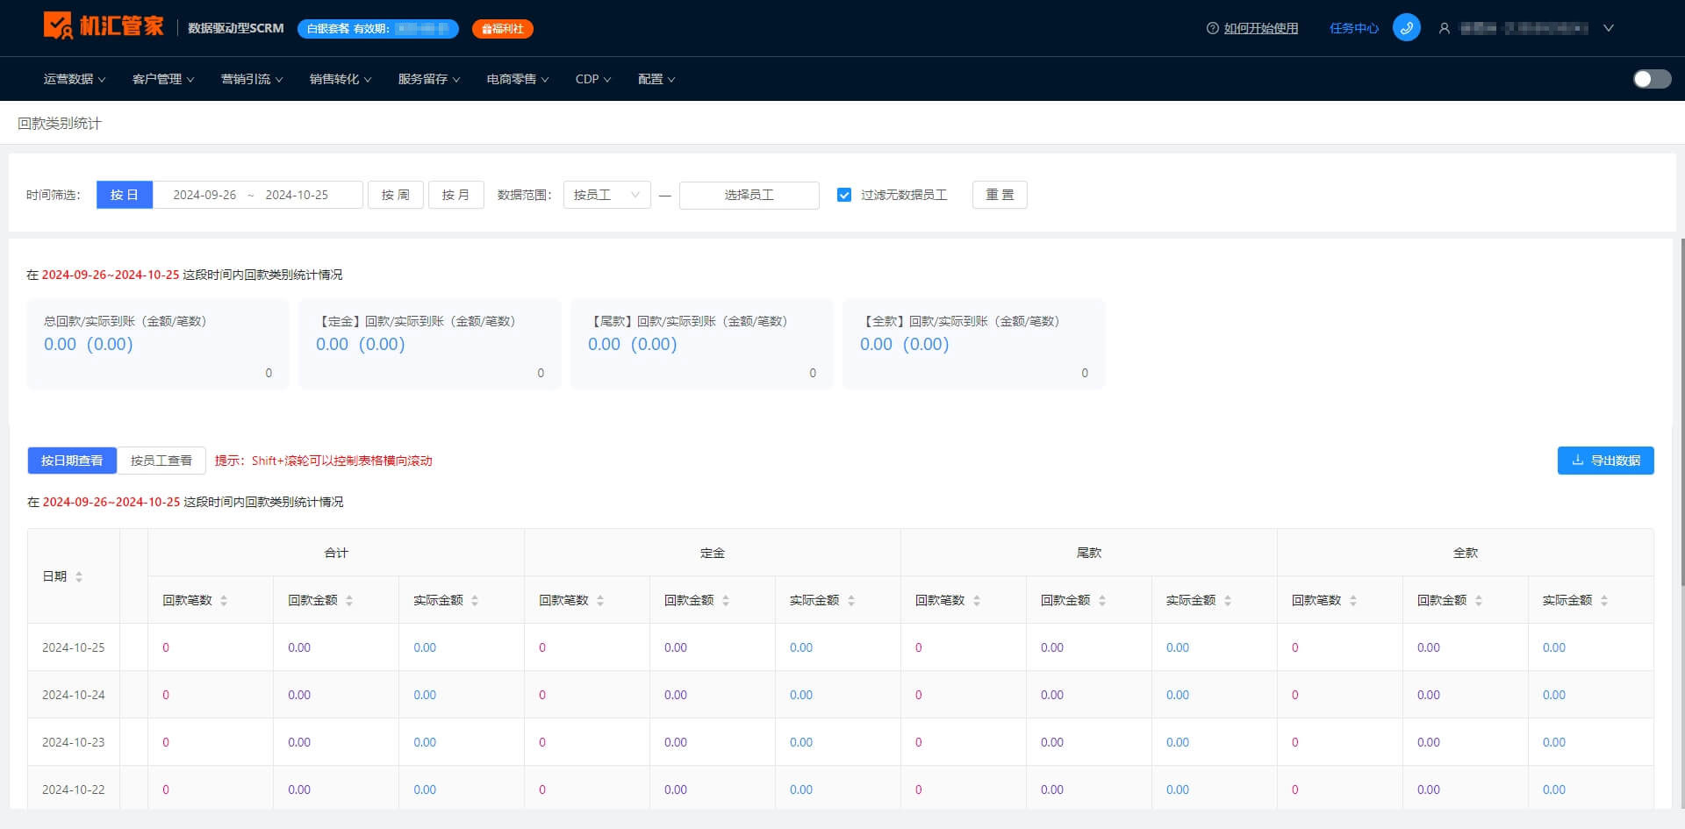Screen dimensions: 1685x829
Task: Sort by 合计 回款笔数 column arrows
Action: coord(224,600)
